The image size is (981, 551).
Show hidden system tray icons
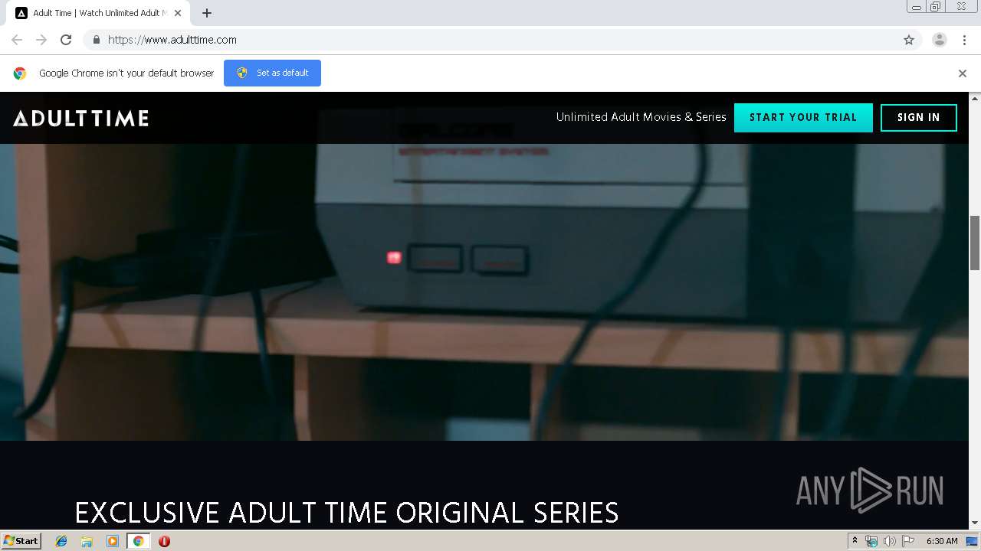(855, 541)
